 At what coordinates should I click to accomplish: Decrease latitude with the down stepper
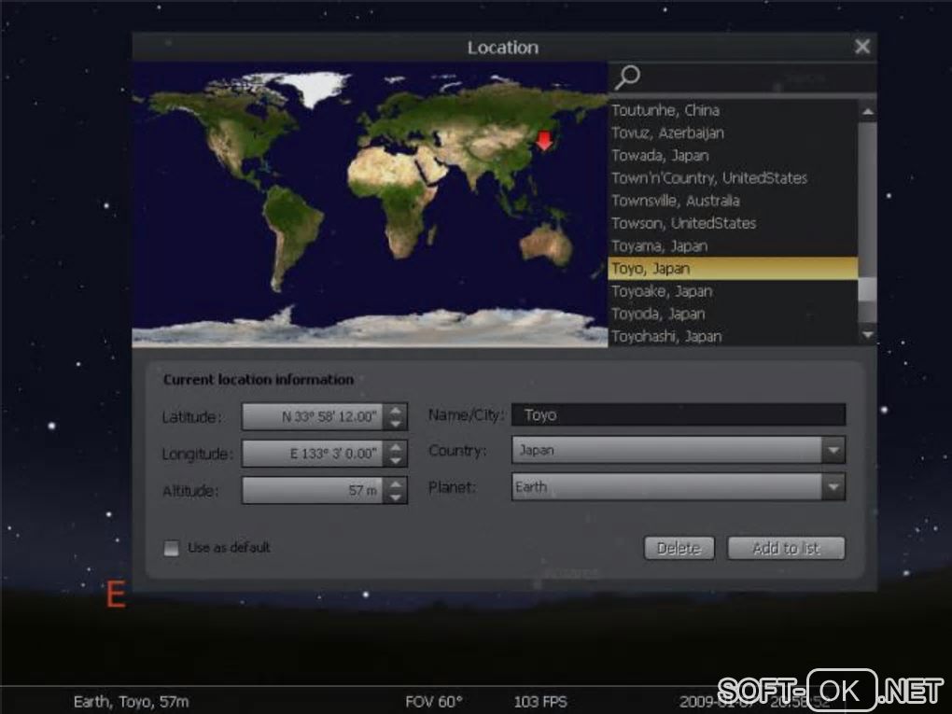point(395,424)
